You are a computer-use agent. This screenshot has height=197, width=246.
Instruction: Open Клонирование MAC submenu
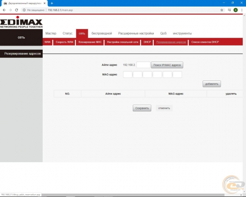coord(90,42)
